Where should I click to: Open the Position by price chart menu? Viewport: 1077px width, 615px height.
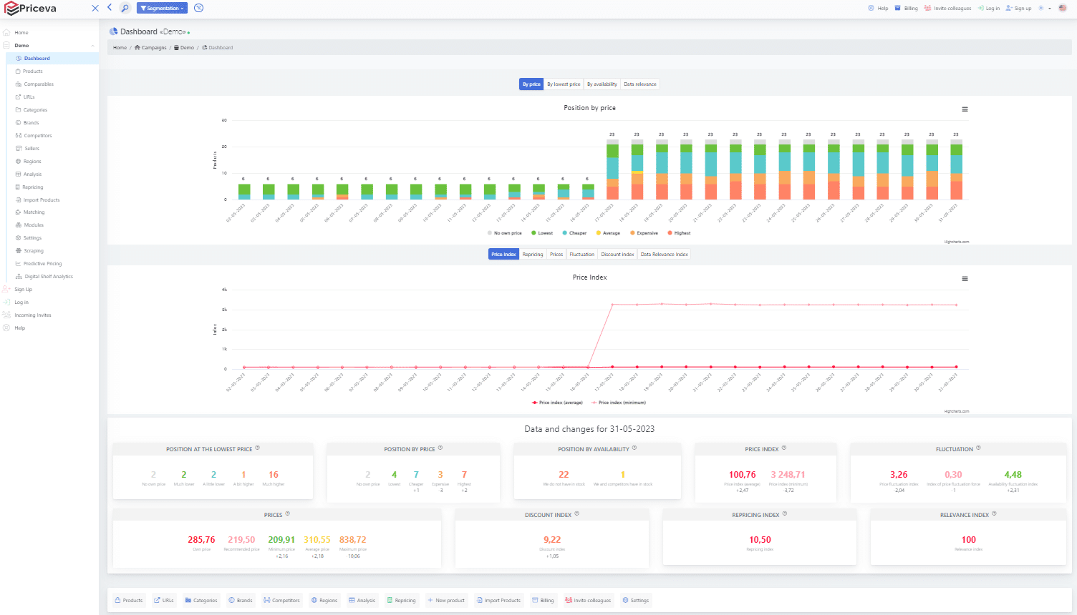[x=965, y=109]
